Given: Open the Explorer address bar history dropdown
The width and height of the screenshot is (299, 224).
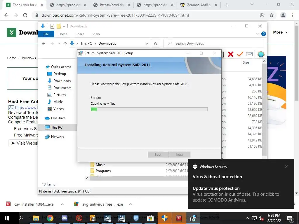Looking at the screenshot, I should [147, 44].
